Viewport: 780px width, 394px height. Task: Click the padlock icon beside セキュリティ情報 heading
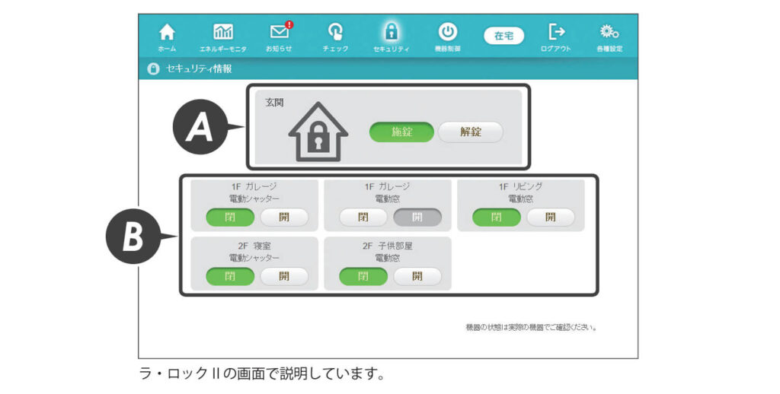point(153,68)
